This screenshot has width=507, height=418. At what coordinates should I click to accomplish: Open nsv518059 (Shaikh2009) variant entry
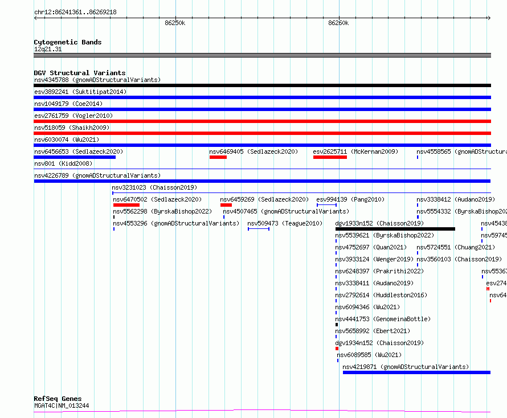tap(72, 128)
